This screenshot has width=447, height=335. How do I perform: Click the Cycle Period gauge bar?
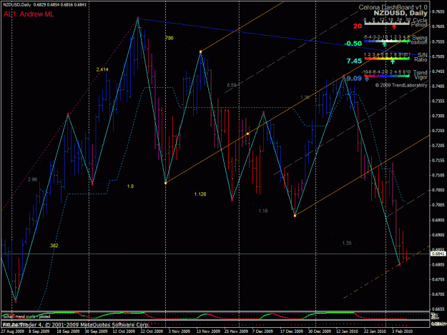pyautogui.click(x=387, y=24)
